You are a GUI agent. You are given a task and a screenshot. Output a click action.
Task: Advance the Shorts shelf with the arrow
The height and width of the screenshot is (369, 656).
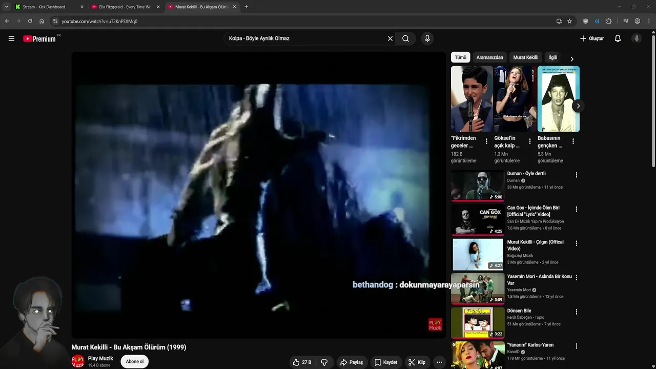click(578, 106)
